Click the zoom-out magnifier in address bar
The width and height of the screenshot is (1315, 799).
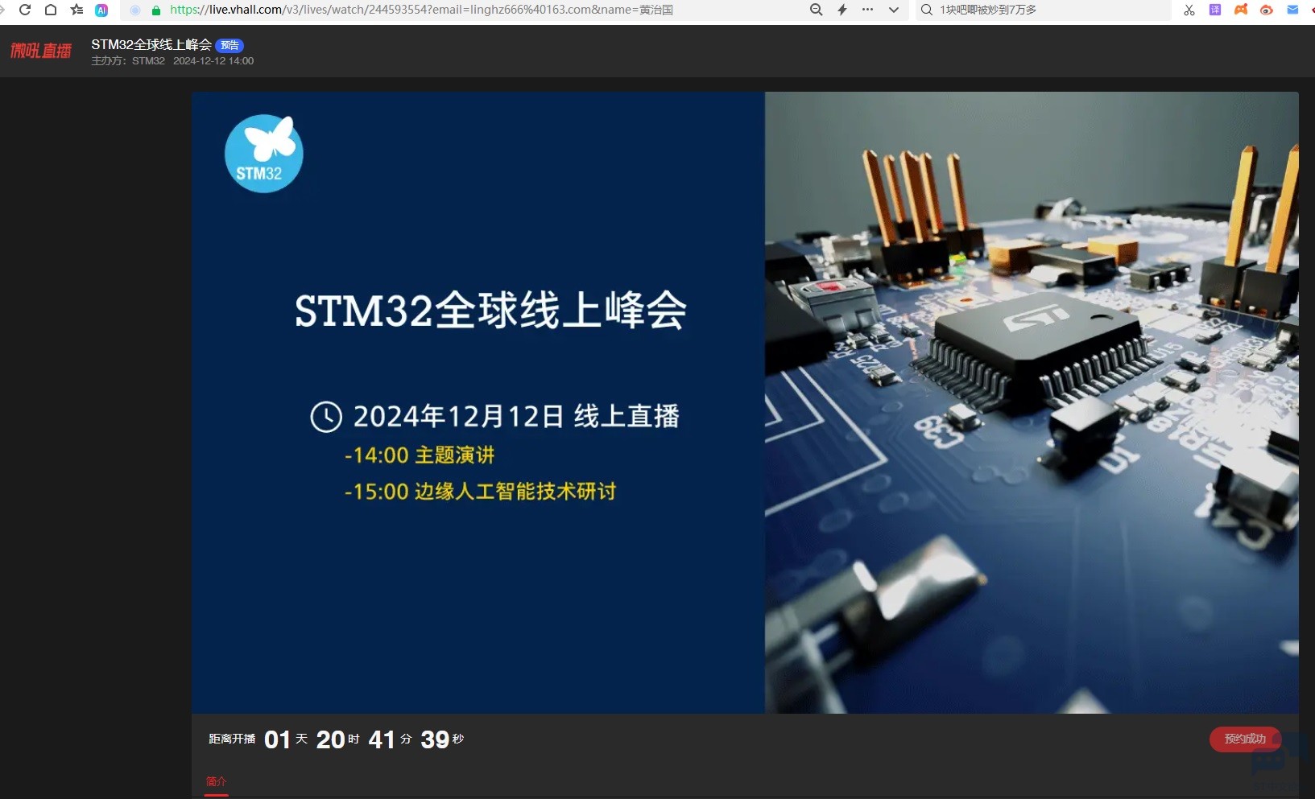tap(816, 10)
